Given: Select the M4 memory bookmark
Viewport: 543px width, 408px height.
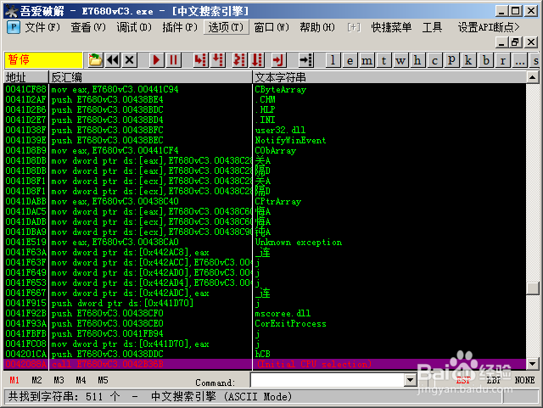Looking at the screenshot, I should [81, 380].
